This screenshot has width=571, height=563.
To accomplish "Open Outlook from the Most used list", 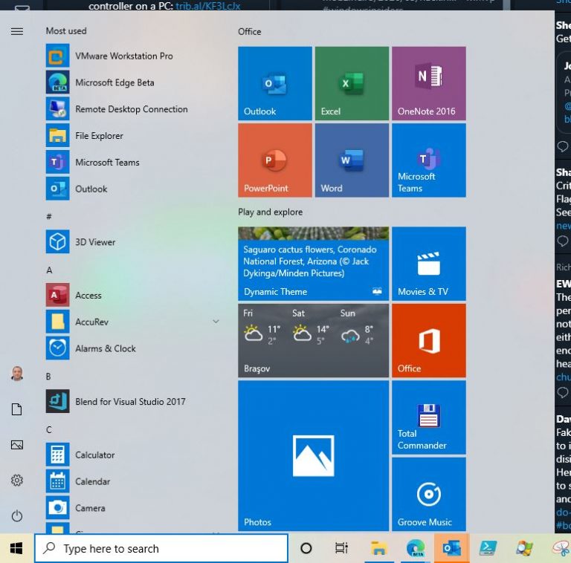I will coord(133,189).
